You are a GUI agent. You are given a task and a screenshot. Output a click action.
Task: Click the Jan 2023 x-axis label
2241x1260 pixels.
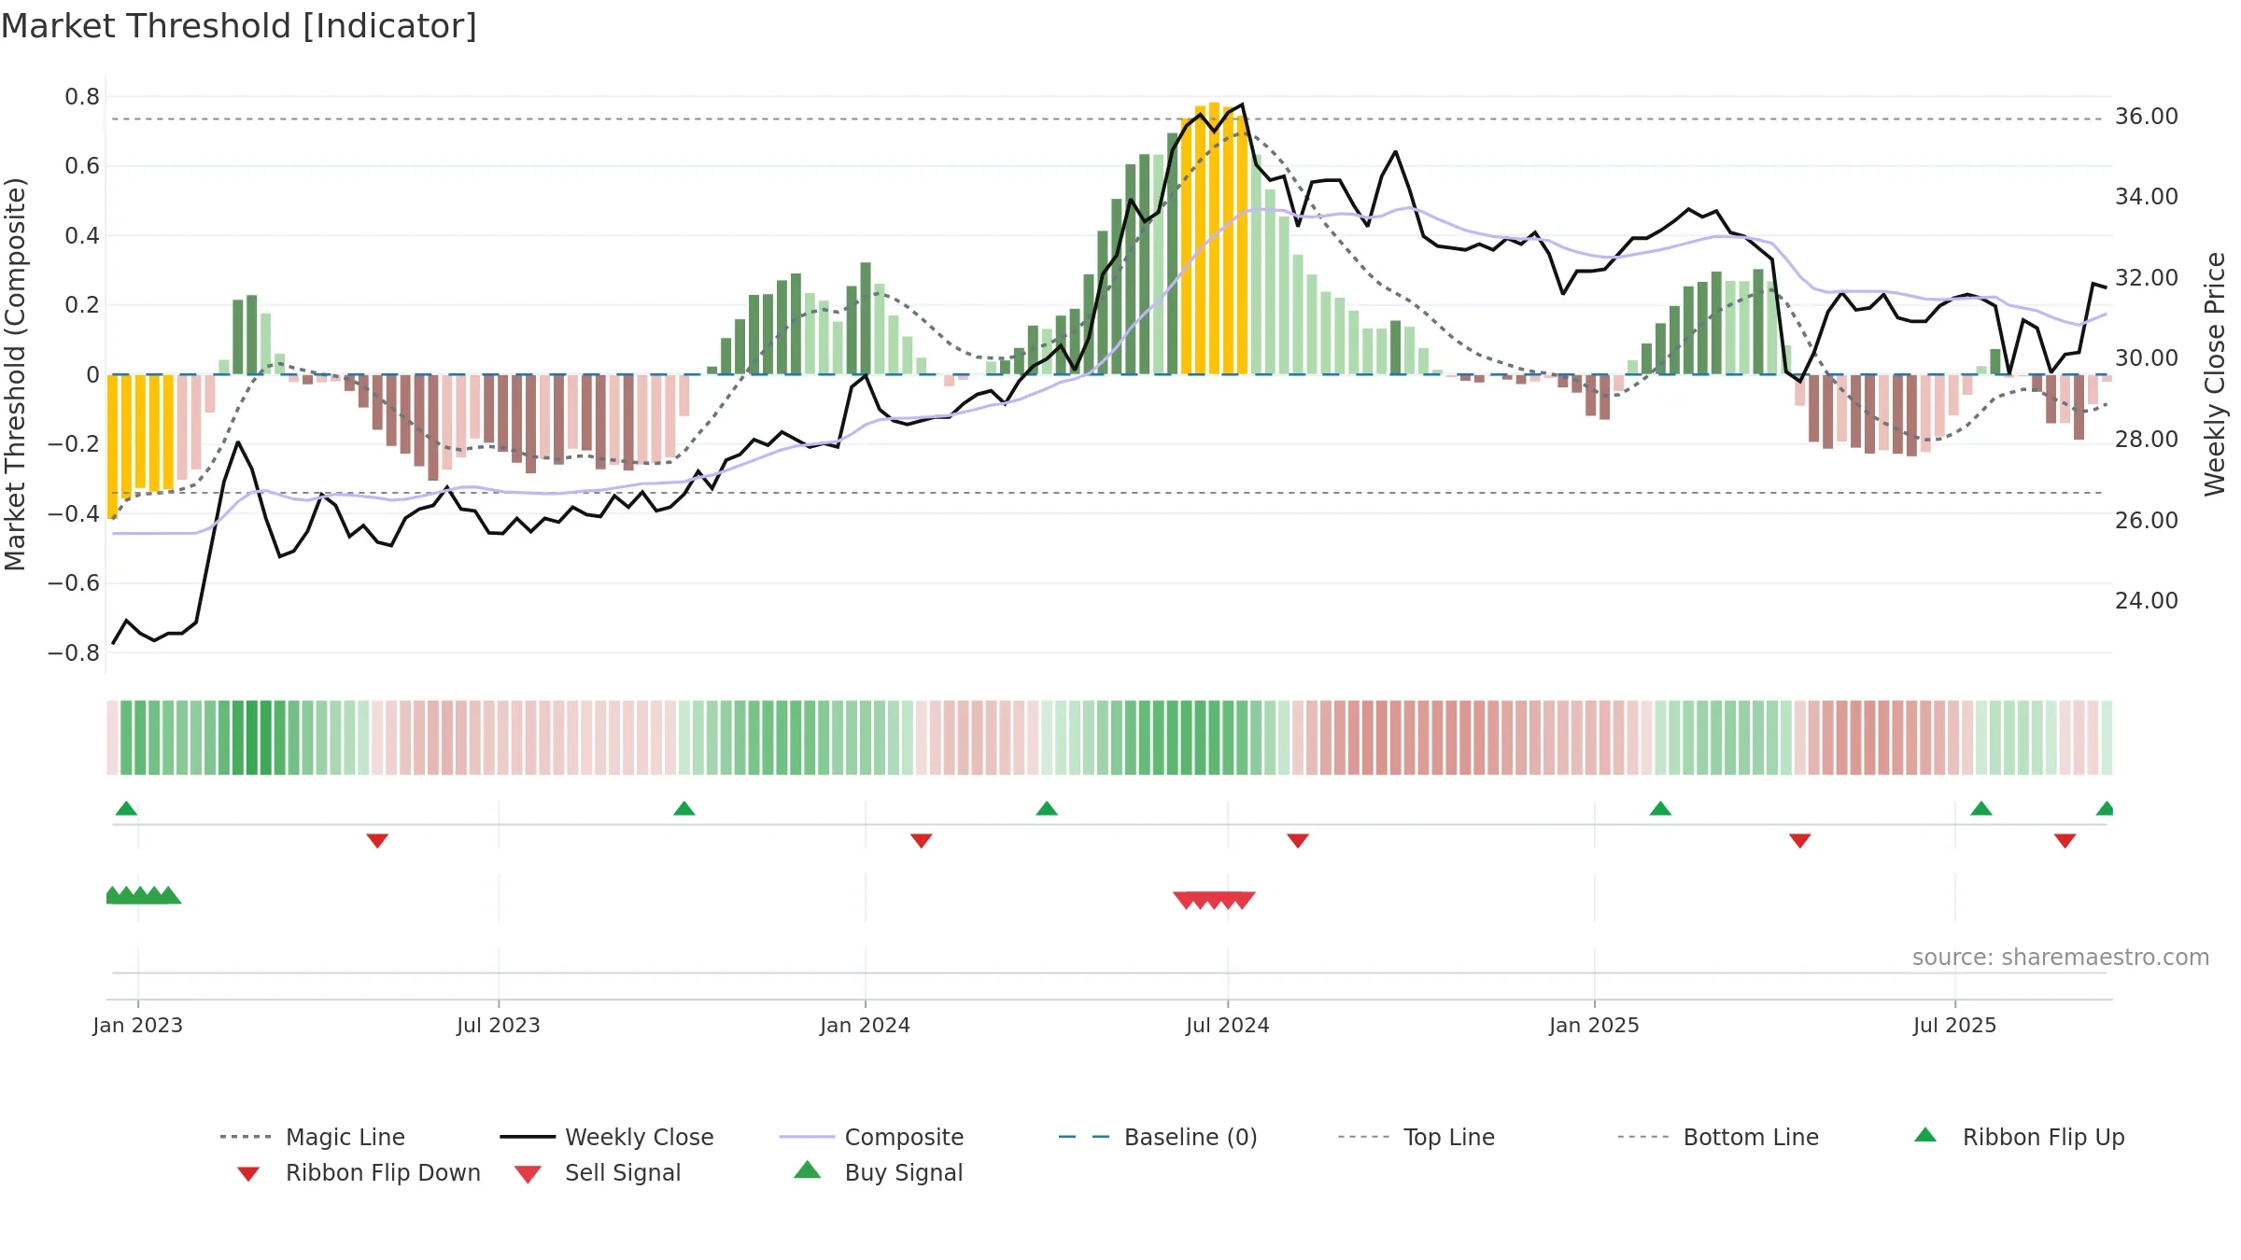pyautogui.click(x=138, y=1025)
